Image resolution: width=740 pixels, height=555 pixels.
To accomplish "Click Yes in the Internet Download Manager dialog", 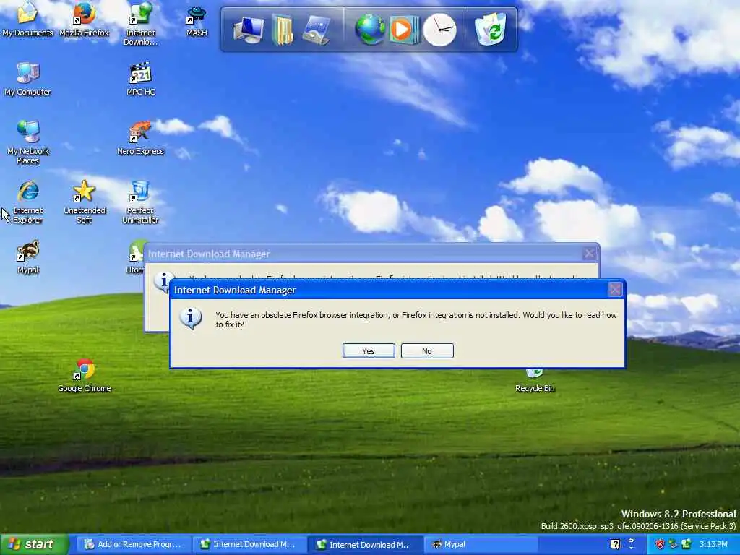I will (369, 351).
